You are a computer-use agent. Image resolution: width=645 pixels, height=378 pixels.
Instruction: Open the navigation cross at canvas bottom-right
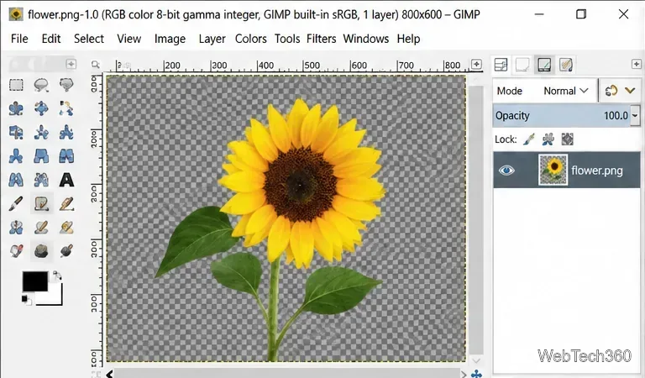(476, 374)
